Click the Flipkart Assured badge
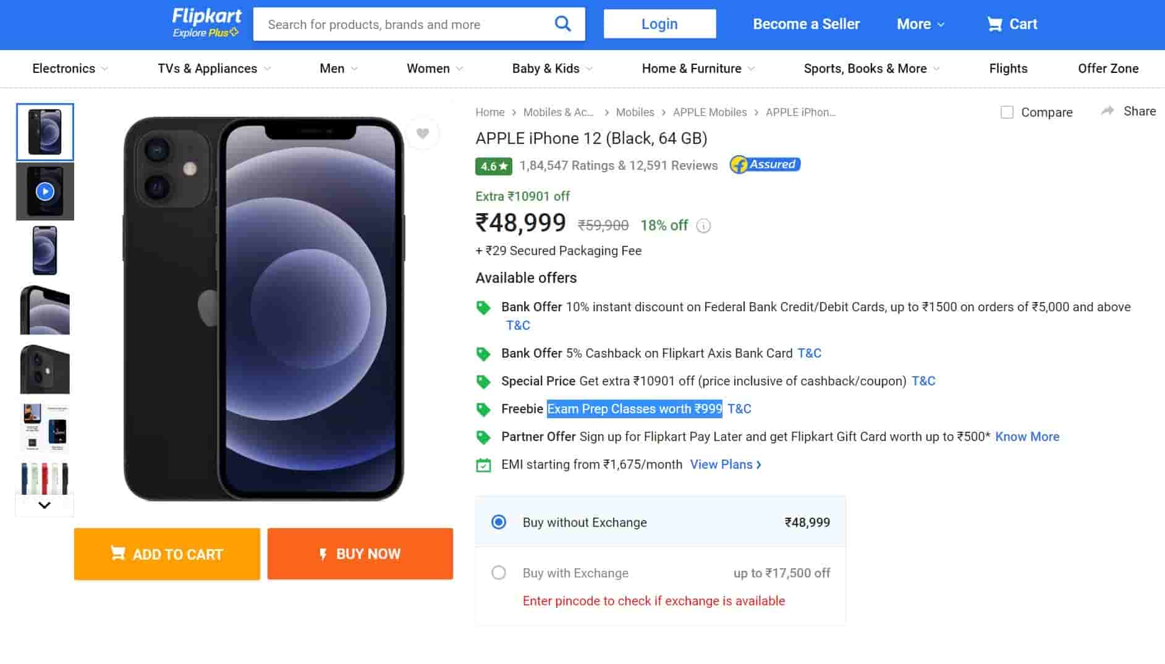The height and width of the screenshot is (664, 1165). pos(765,165)
